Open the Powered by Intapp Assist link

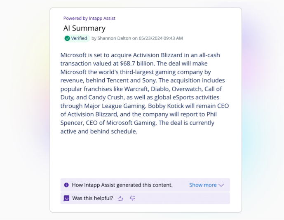89,18
